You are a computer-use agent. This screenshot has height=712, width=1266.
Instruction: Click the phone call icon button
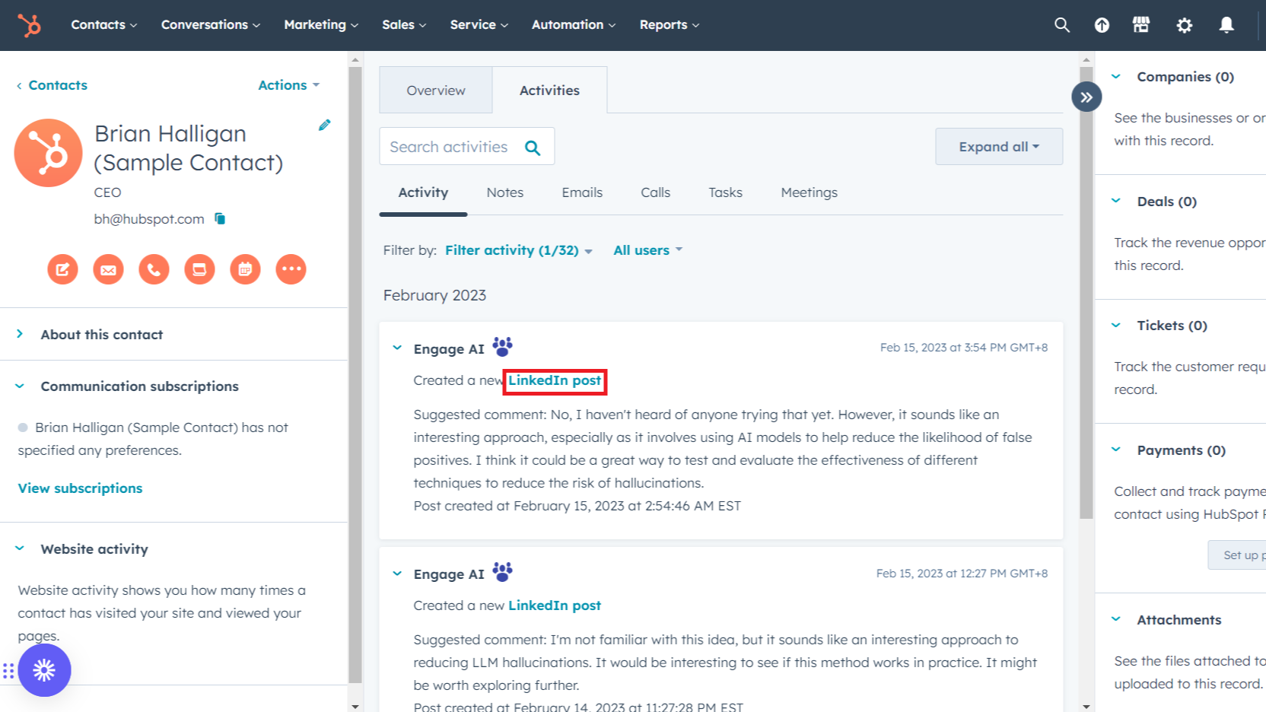[x=154, y=269]
